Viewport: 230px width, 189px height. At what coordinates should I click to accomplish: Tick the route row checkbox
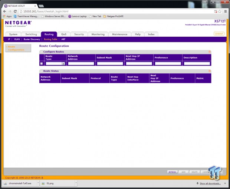pos(42,63)
